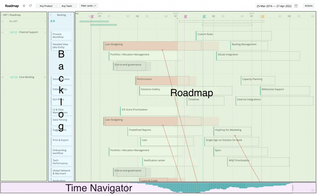Edit the date range 25-Mar-2016 — 27-Apr-2022 field

[x=274, y=6]
